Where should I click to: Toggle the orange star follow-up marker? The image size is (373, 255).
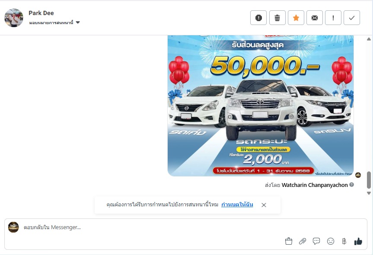296,18
